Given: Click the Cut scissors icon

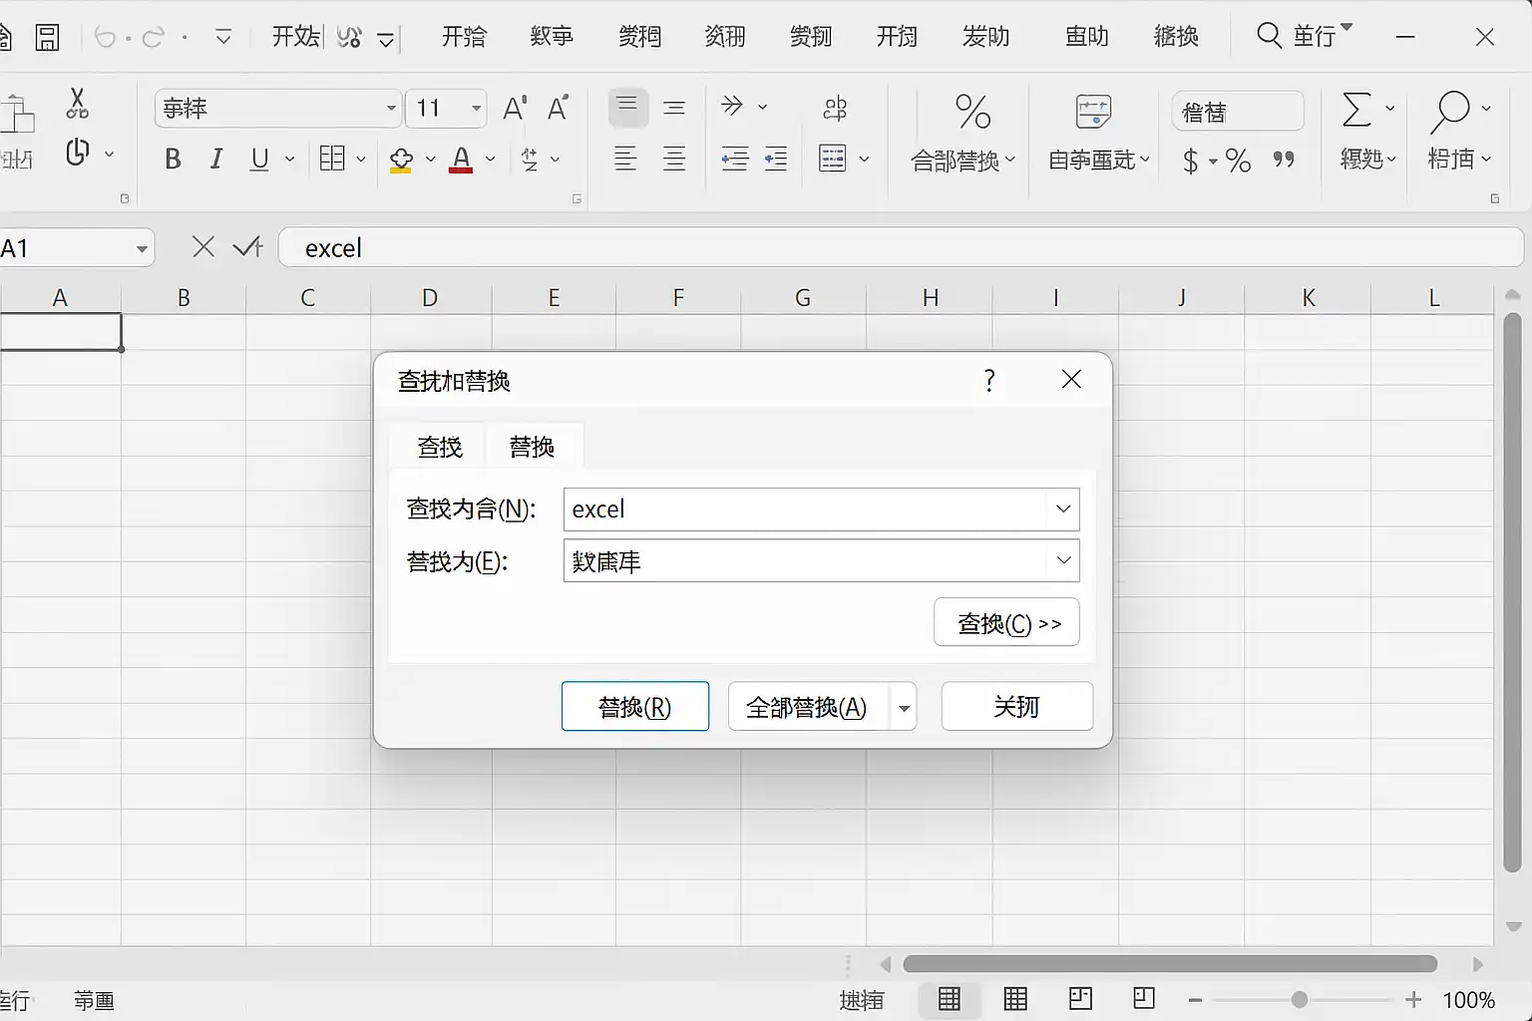Looking at the screenshot, I should tap(77, 104).
